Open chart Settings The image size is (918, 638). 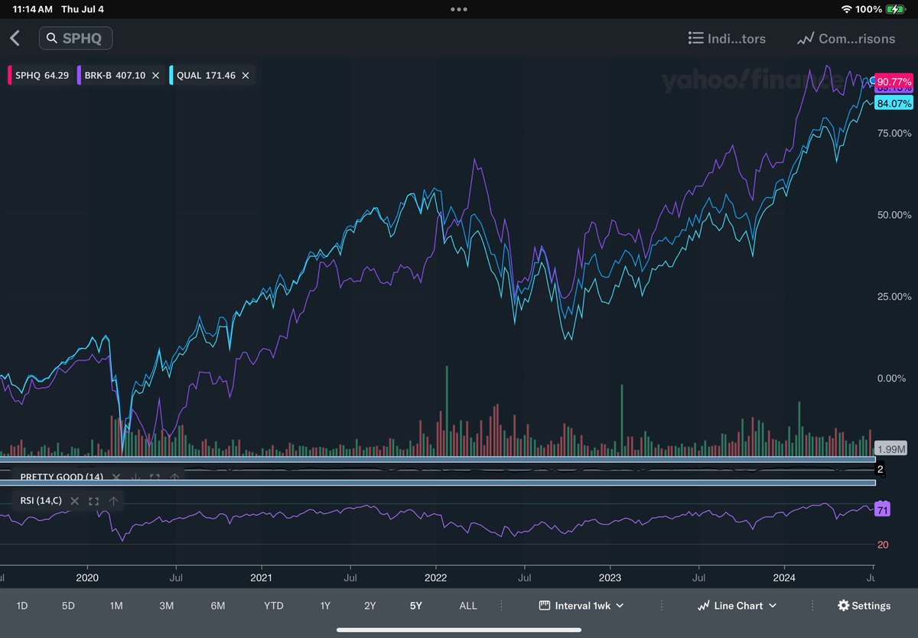[x=864, y=605]
